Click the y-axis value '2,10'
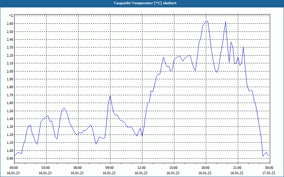 pyautogui.click(x=10, y=63)
